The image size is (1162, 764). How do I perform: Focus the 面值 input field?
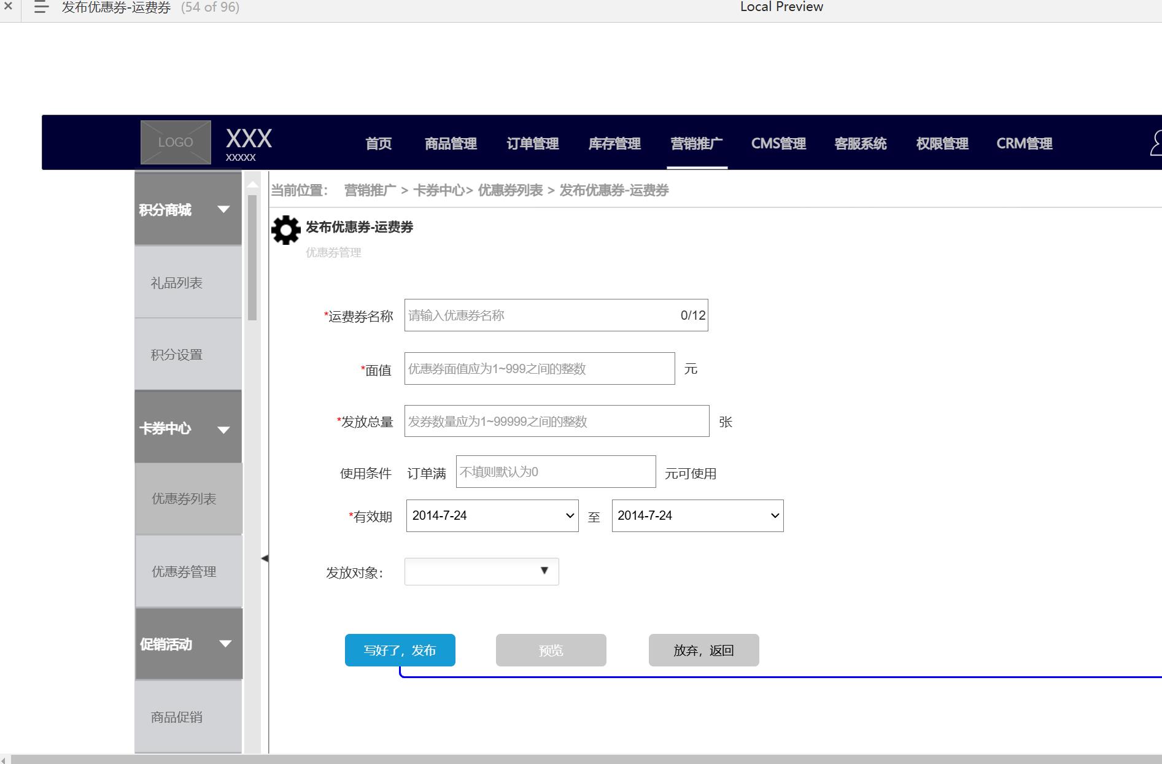(x=540, y=369)
